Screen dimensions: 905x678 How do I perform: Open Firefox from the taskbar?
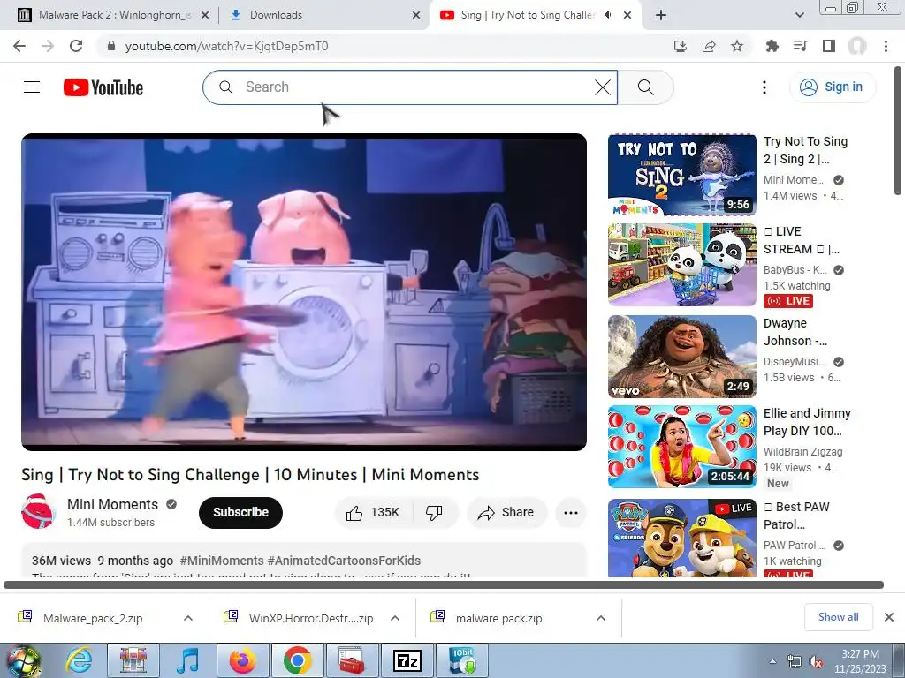pyautogui.click(x=242, y=660)
